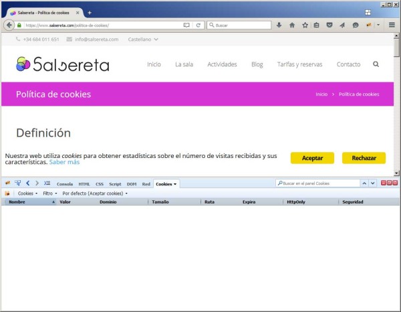Sort cookies by HttpOnly column
The width and height of the screenshot is (401, 312).
(296, 202)
